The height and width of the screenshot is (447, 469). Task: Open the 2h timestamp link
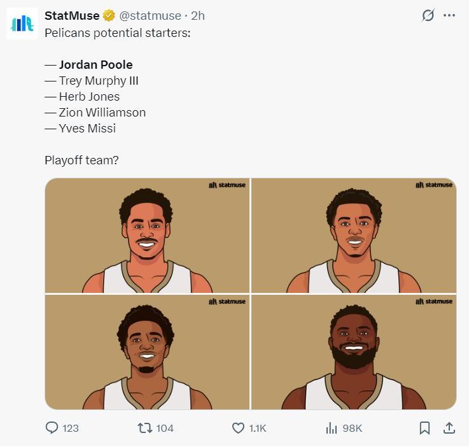198,16
